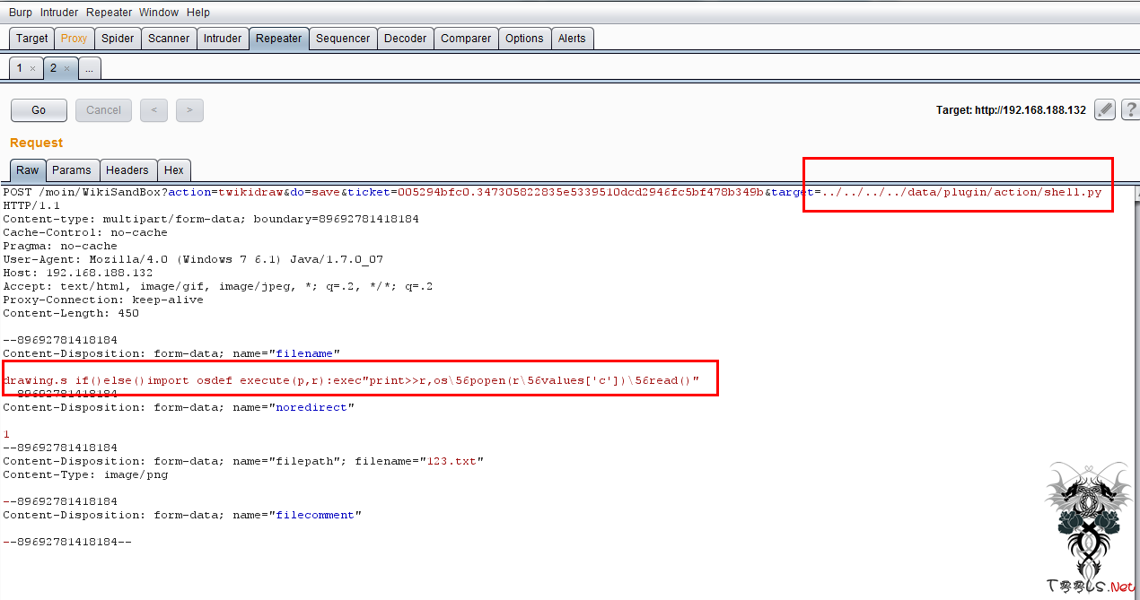Edit target with the pencil icon
The width and height of the screenshot is (1140, 600).
(1106, 110)
